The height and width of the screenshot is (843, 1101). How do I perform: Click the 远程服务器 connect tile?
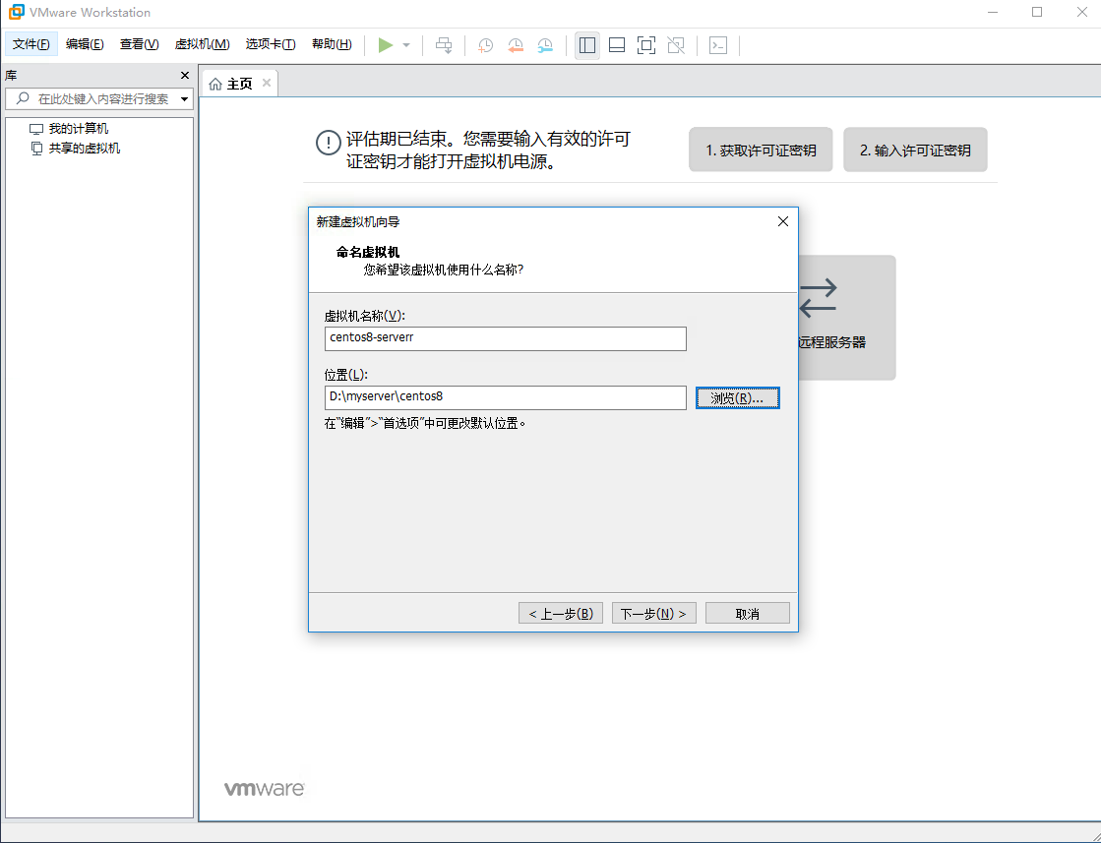[x=846, y=318]
